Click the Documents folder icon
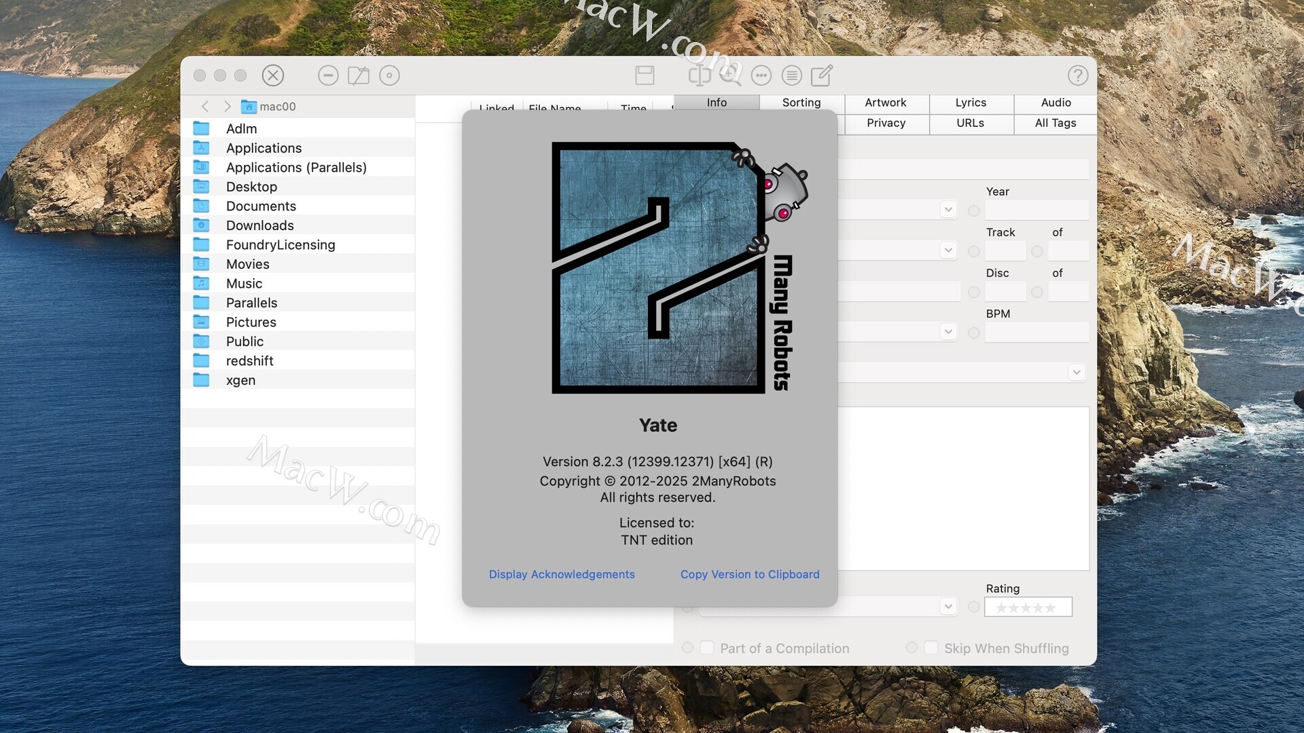This screenshot has width=1304, height=733. point(201,206)
